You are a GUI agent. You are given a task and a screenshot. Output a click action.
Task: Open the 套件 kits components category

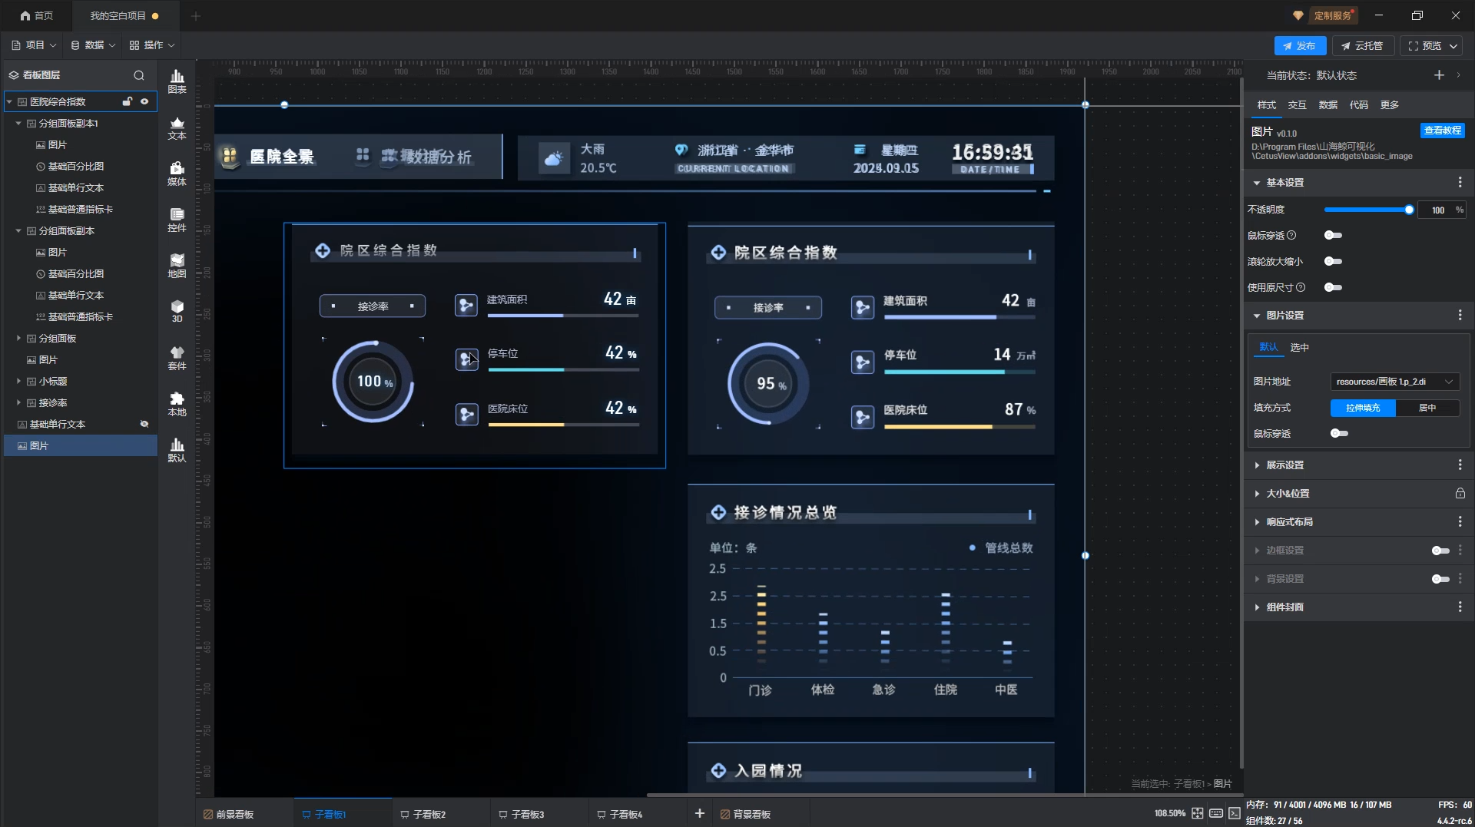click(177, 358)
